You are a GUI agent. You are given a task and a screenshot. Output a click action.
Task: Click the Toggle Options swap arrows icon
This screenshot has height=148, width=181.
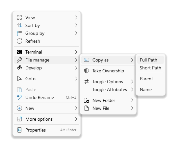pyautogui.click(x=87, y=82)
